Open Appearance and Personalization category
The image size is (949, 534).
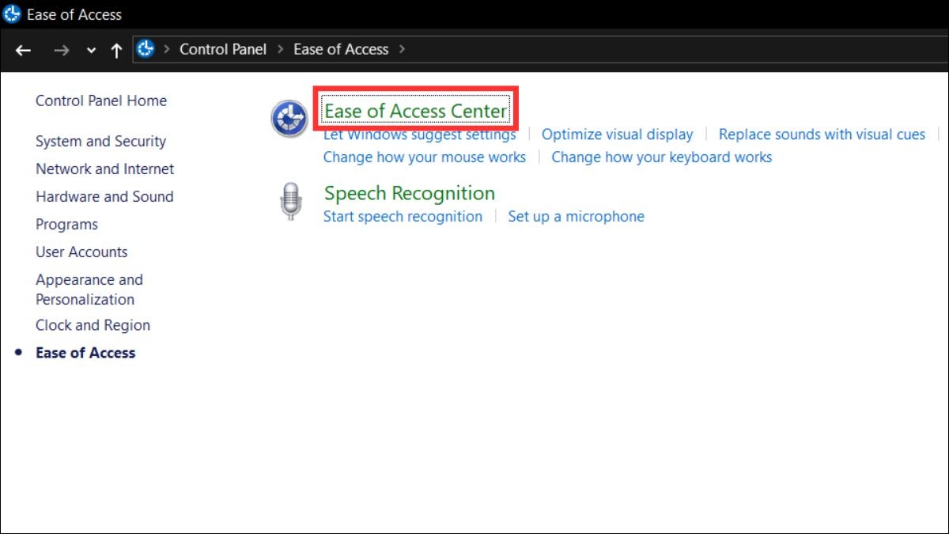[x=89, y=290]
